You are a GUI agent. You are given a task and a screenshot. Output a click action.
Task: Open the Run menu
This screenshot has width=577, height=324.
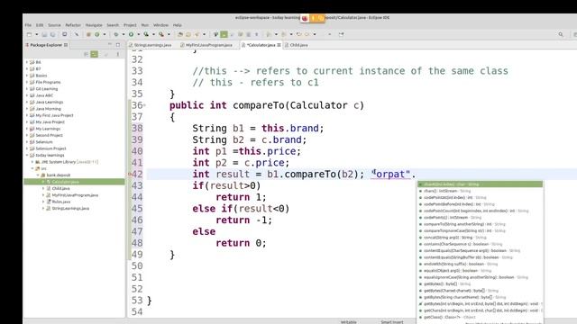click(145, 25)
